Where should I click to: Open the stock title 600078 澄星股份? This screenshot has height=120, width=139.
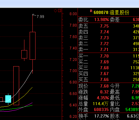click(111, 12)
